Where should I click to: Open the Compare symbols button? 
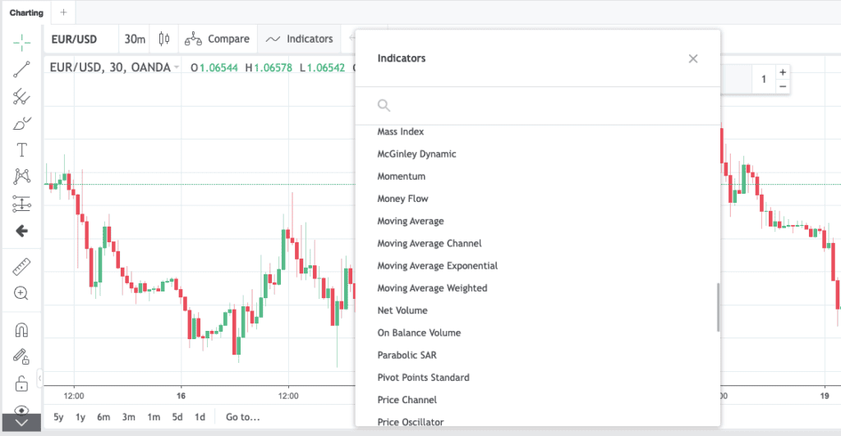[217, 39]
